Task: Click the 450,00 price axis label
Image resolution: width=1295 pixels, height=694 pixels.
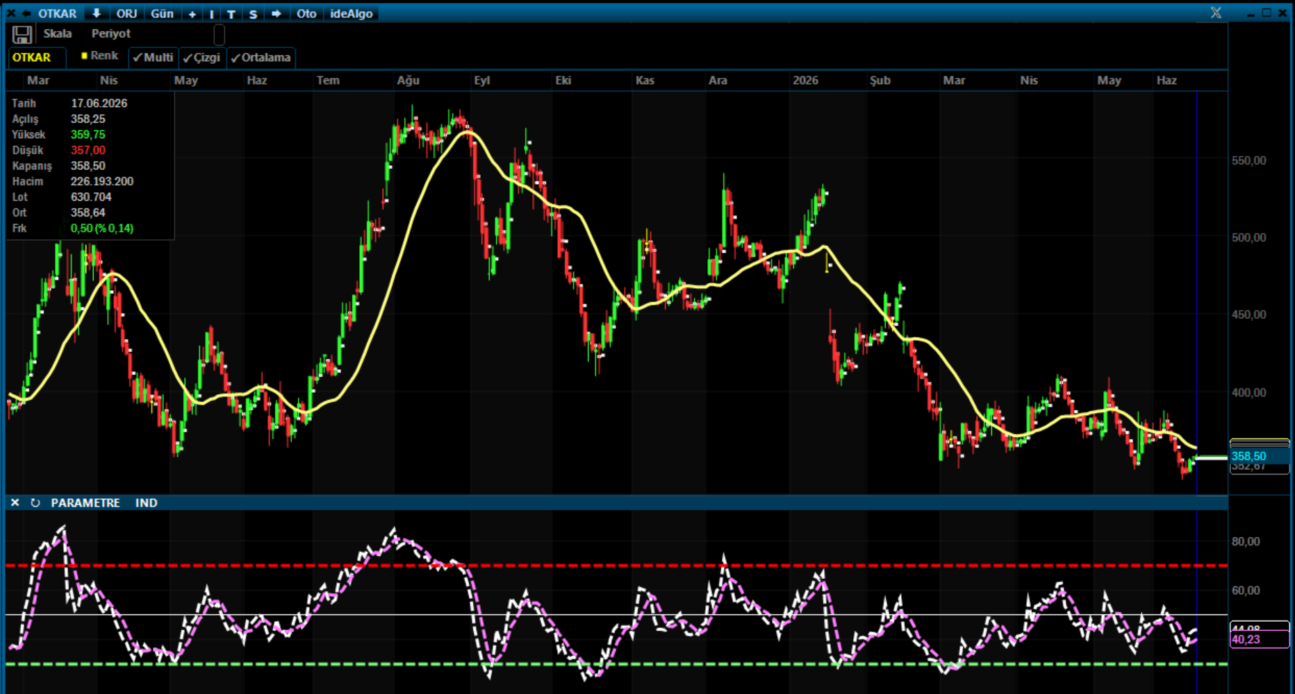Action: 1248,314
